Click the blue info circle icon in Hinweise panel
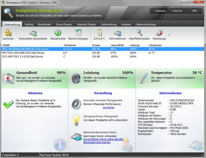This screenshot has height=158, width=206. (x=60, y=145)
